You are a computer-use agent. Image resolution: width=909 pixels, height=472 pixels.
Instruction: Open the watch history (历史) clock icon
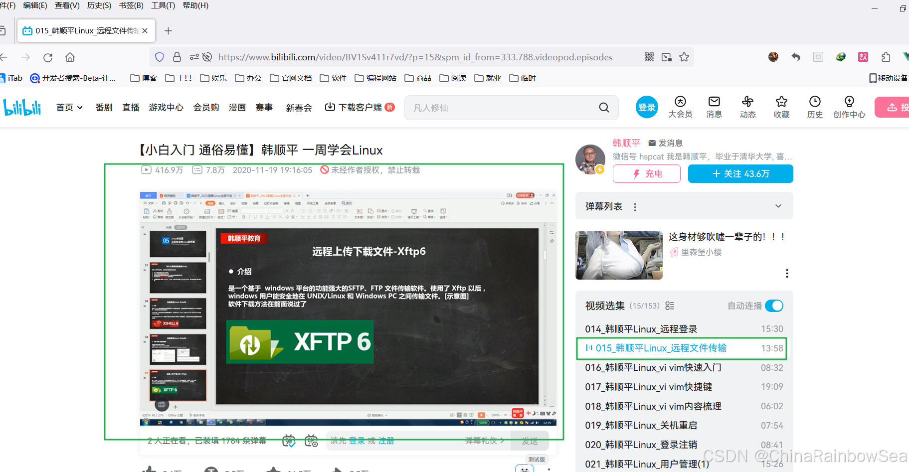tap(814, 103)
